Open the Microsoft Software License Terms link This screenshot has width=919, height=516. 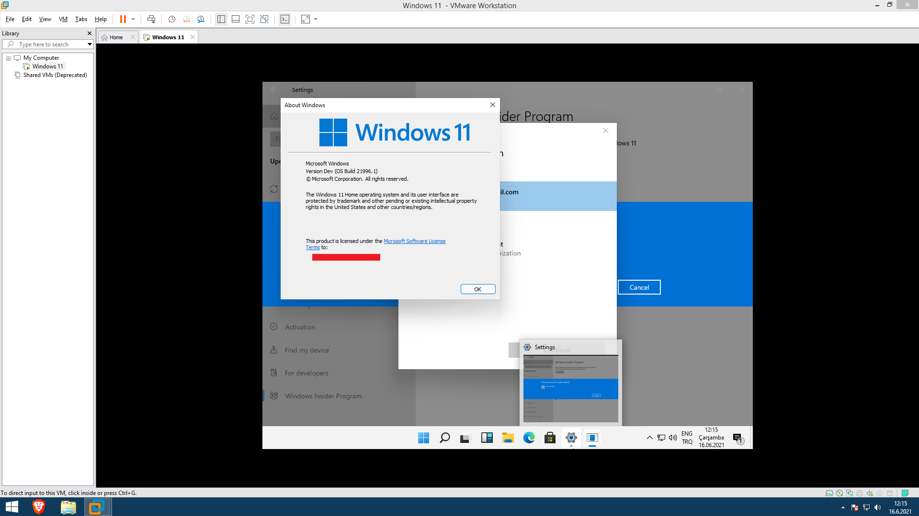(415, 241)
